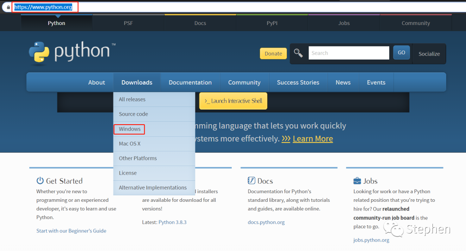Choose License from Downloads dropdown

[x=154, y=173]
